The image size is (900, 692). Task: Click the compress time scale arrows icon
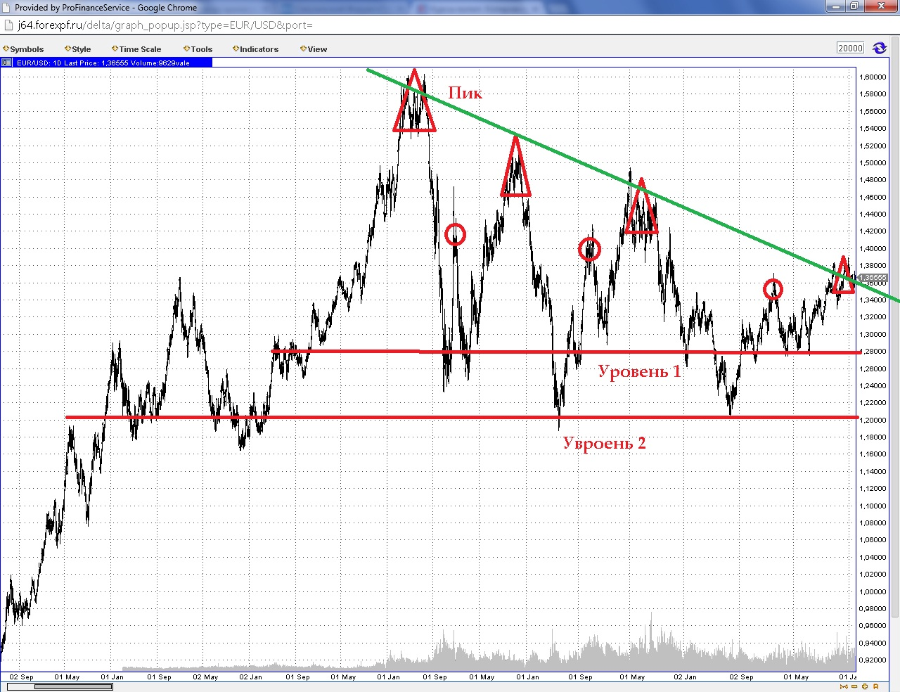[x=844, y=686]
